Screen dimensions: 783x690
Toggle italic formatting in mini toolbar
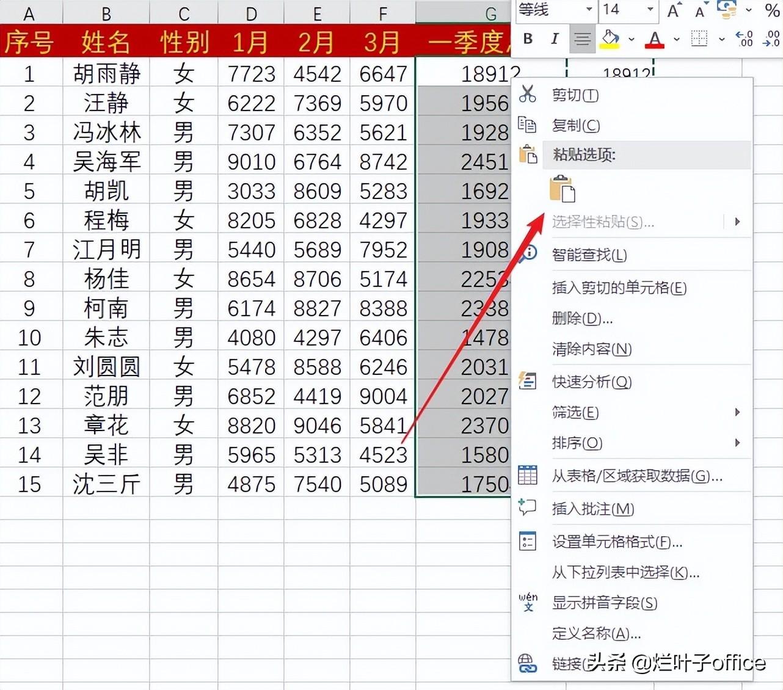555,39
